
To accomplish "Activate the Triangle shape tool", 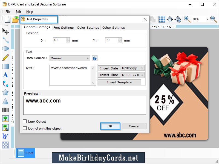I will pyautogui.click(x=5, y=101).
